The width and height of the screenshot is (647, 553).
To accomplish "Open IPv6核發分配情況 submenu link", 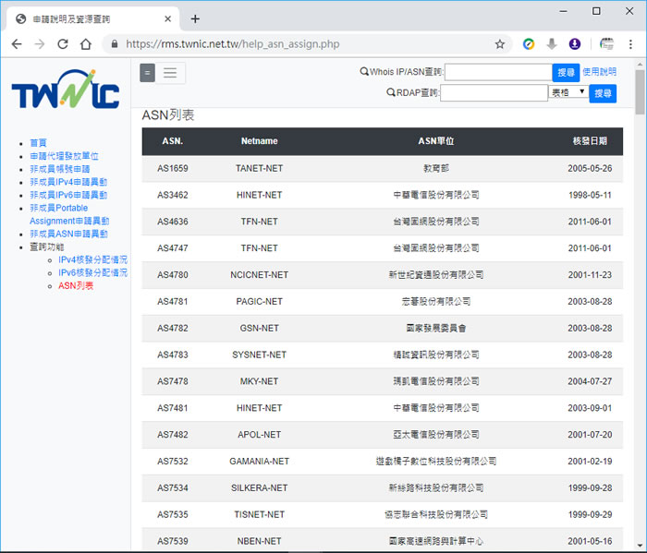I will pyautogui.click(x=92, y=272).
